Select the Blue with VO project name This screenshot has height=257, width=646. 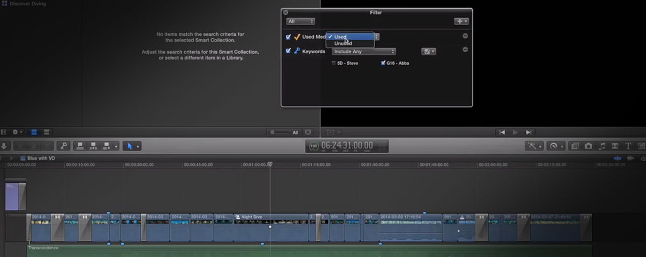click(x=41, y=159)
